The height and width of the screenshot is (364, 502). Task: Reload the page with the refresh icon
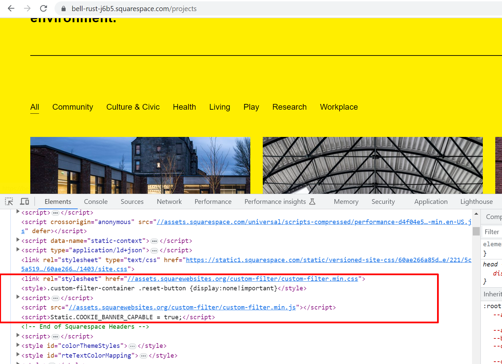click(43, 8)
